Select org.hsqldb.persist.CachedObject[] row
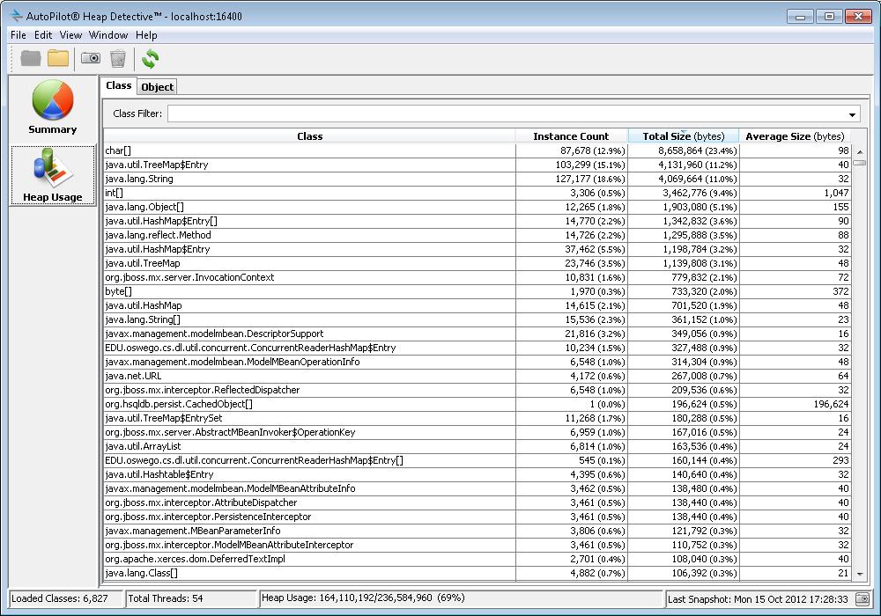 click(x=478, y=404)
